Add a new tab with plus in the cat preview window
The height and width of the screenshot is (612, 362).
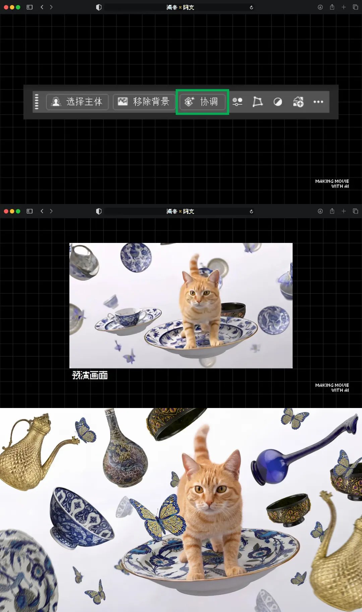tap(344, 211)
